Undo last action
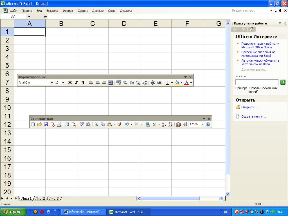Screen dimensions: 288x216 pyautogui.click(x=127, y=124)
